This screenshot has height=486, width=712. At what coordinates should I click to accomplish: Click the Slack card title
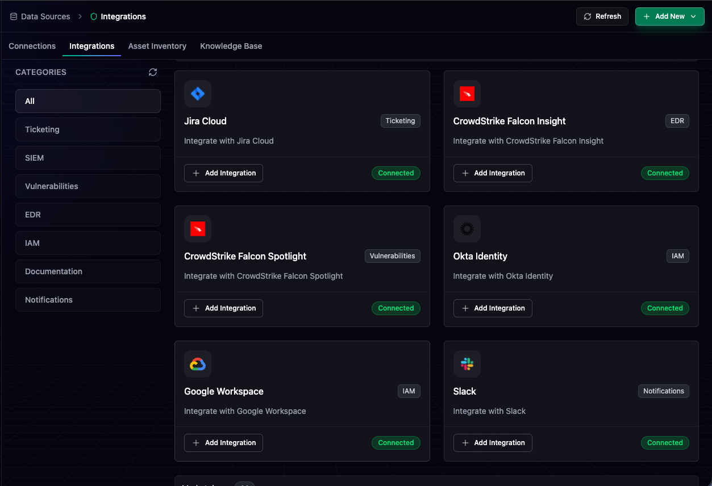[x=465, y=391]
